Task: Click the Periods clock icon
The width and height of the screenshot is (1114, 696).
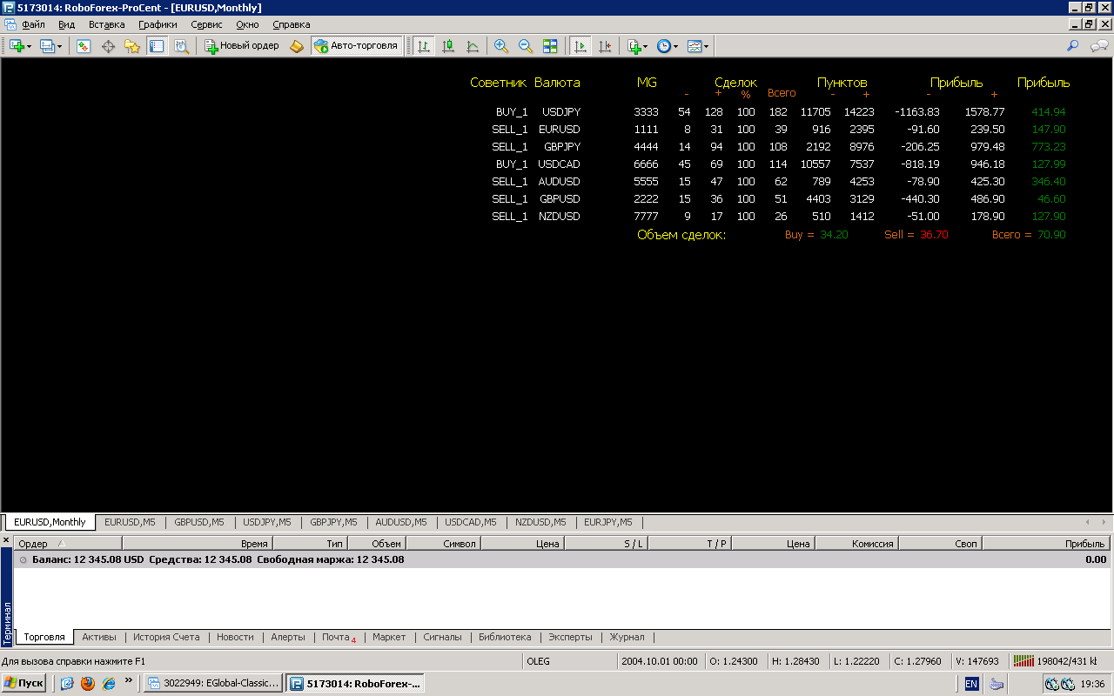Action: 664,46
